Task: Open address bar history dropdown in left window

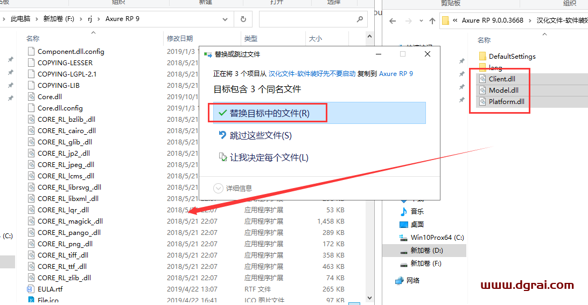Action: tap(225, 19)
